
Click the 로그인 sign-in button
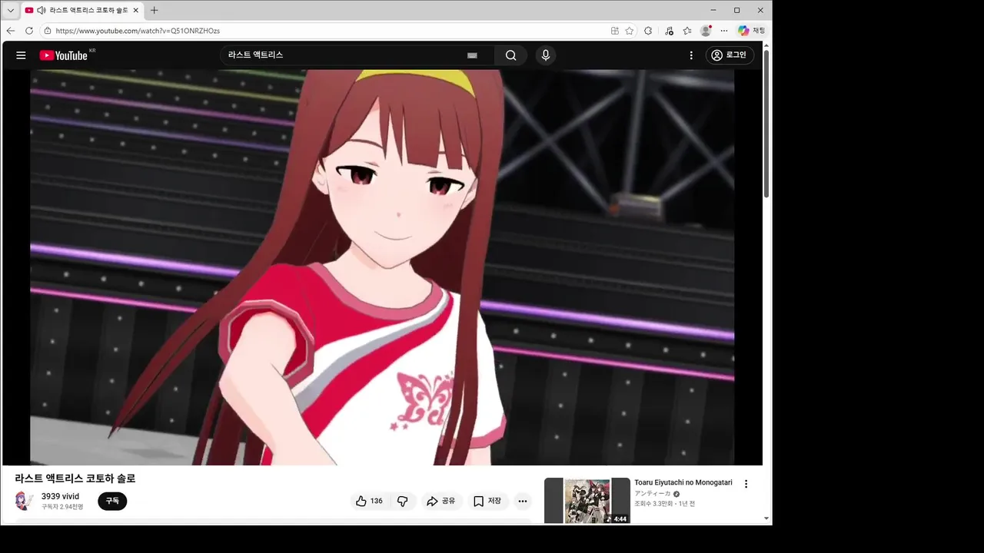tap(730, 55)
